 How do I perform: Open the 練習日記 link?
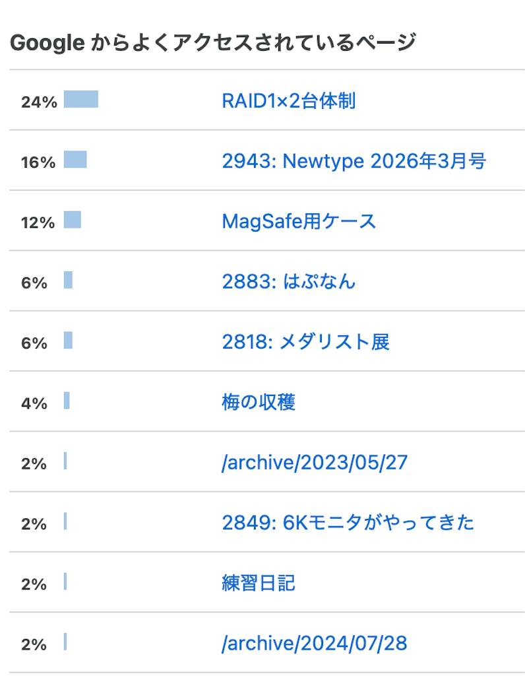(259, 584)
